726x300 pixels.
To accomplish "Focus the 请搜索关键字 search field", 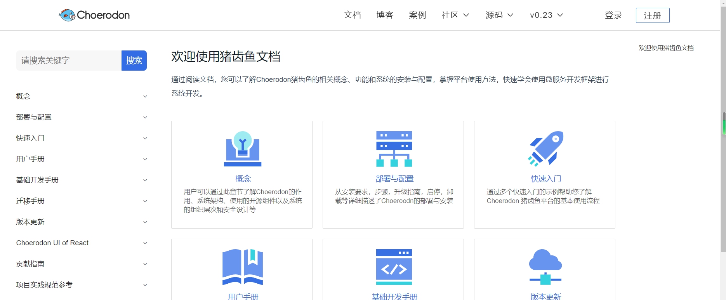I will [x=69, y=61].
